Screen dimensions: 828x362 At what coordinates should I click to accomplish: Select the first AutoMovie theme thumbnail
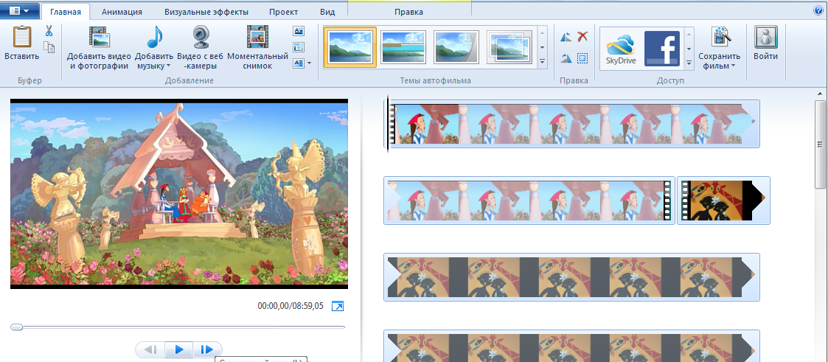point(350,47)
